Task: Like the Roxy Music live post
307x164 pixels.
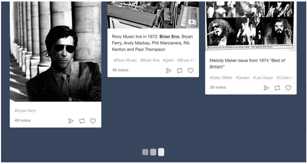Action: click(x=190, y=70)
